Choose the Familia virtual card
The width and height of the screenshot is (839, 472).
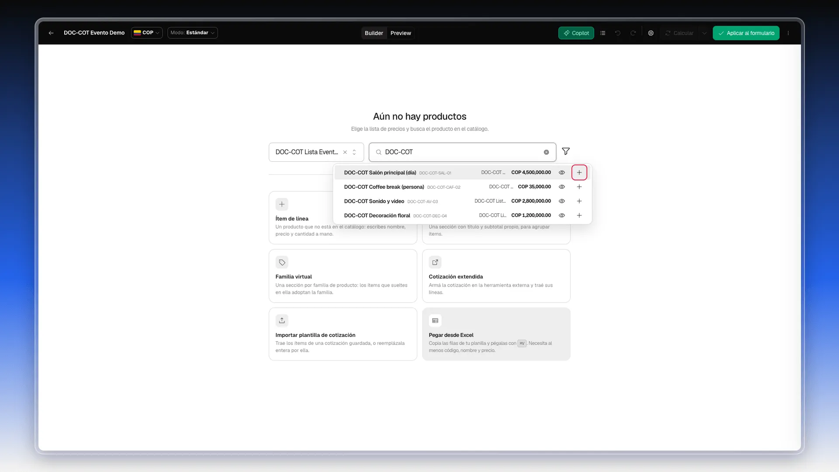(x=343, y=276)
